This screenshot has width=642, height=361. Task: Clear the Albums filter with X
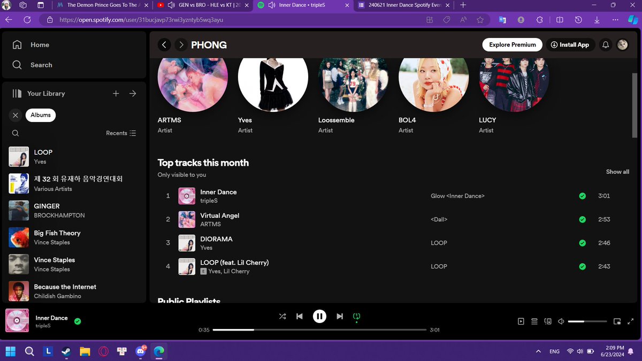click(x=16, y=115)
